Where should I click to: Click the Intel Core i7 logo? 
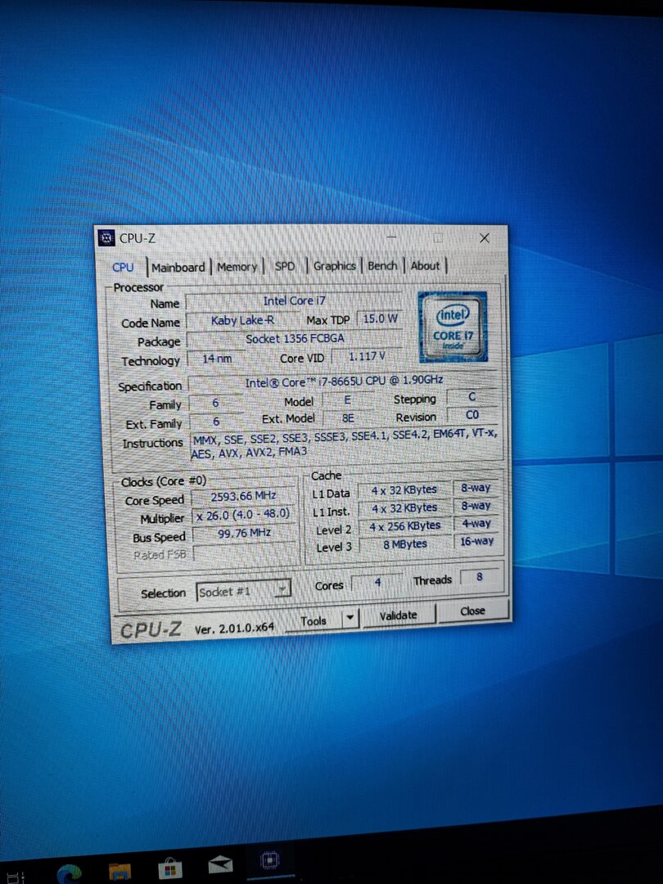[x=453, y=327]
